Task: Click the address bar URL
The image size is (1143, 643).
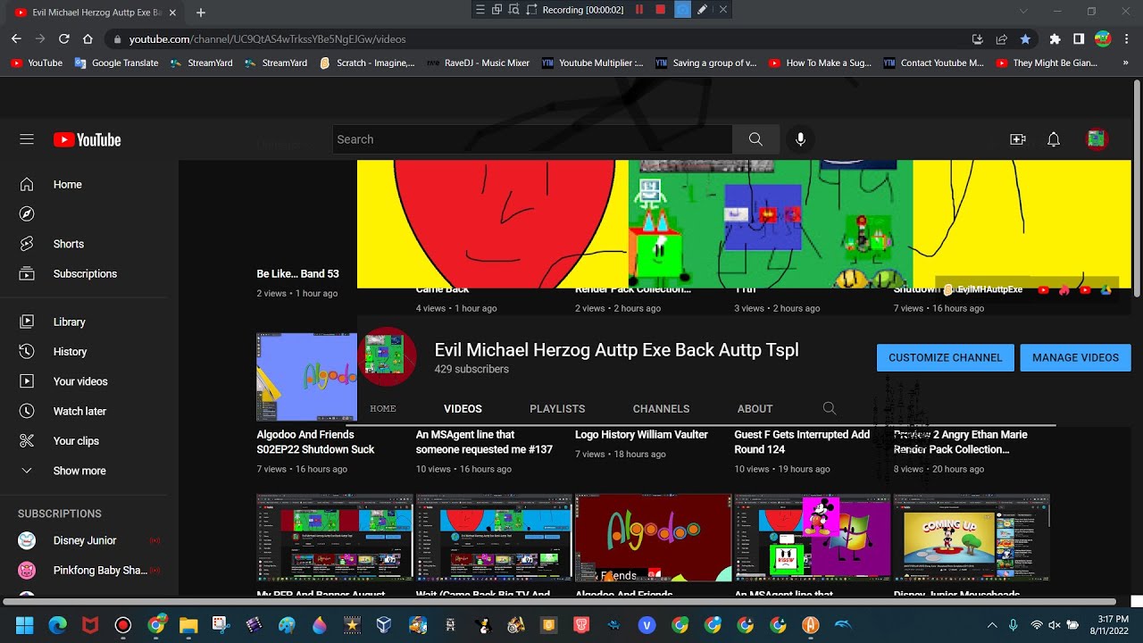Action: 267,39
